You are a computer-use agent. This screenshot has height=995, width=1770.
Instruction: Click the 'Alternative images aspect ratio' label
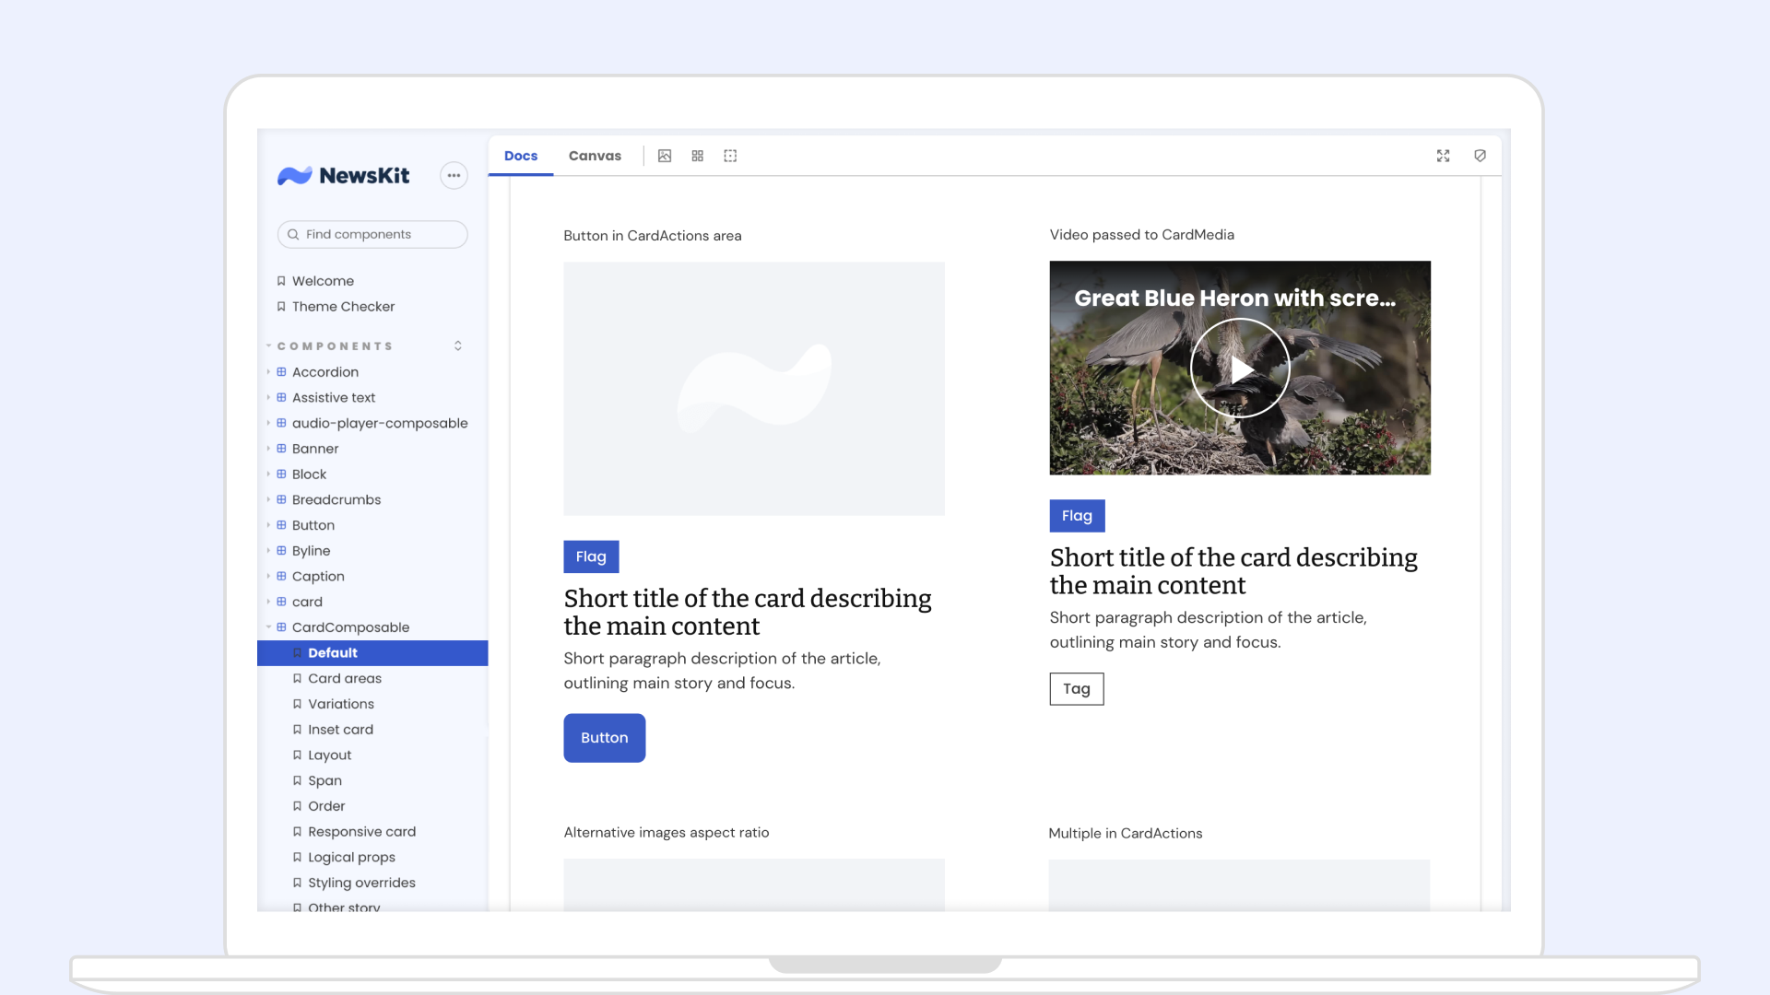point(667,833)
